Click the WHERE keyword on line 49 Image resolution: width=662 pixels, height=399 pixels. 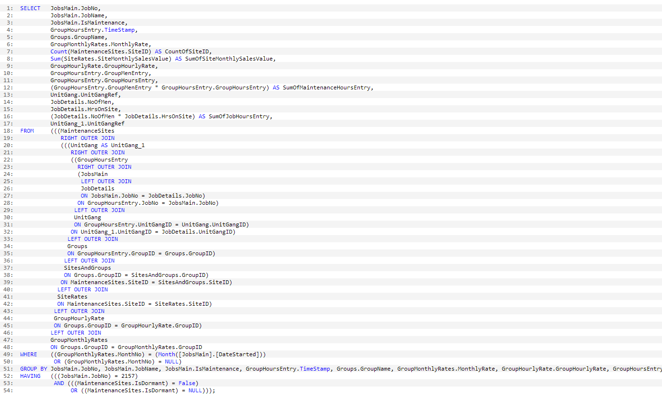[x=28, y=354]
